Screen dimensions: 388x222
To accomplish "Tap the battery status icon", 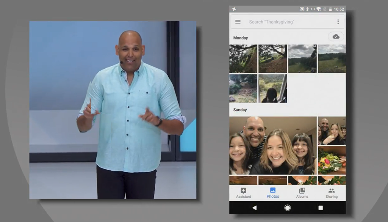I will (330, 9).
